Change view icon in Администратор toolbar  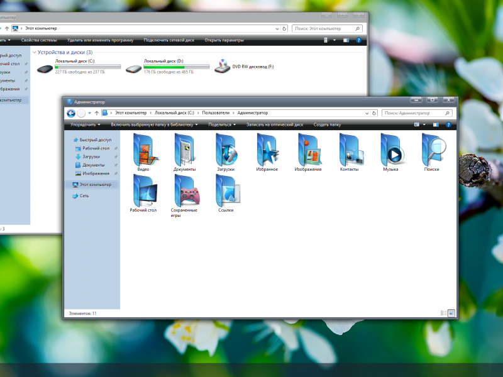click(x=417, y=124)
